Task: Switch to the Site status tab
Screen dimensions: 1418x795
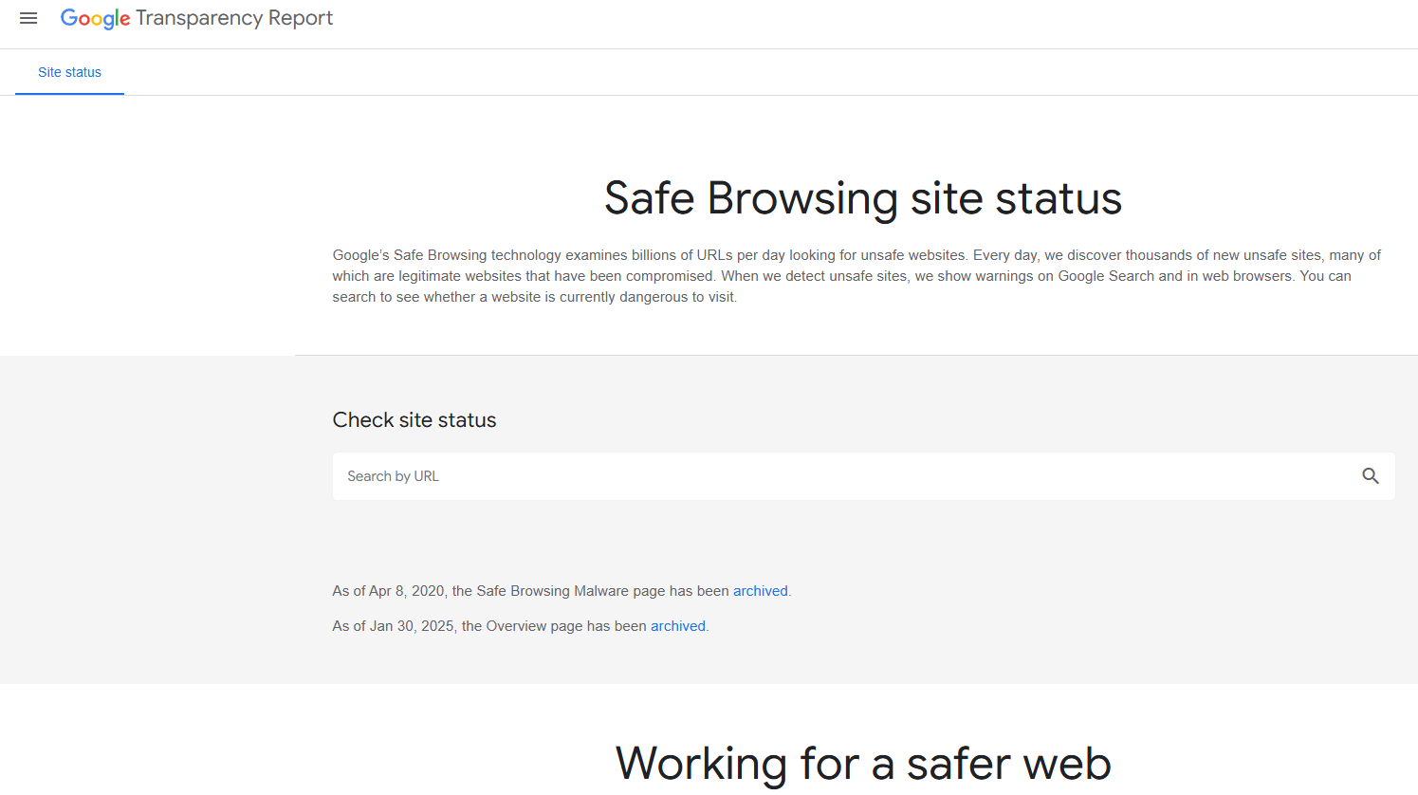Action: pyautogui.click(x=69, y=72)
